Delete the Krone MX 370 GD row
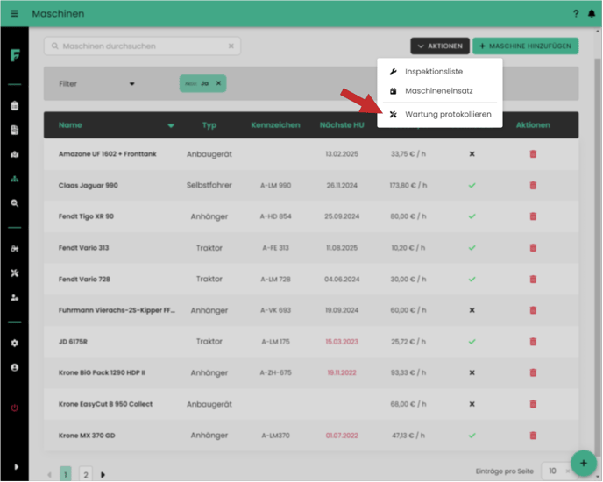603x482 pixels. pos(533,436)
